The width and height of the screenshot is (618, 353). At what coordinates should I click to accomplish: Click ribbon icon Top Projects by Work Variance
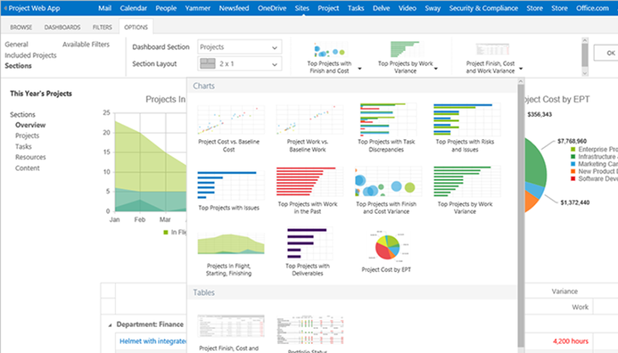point(406,49)
